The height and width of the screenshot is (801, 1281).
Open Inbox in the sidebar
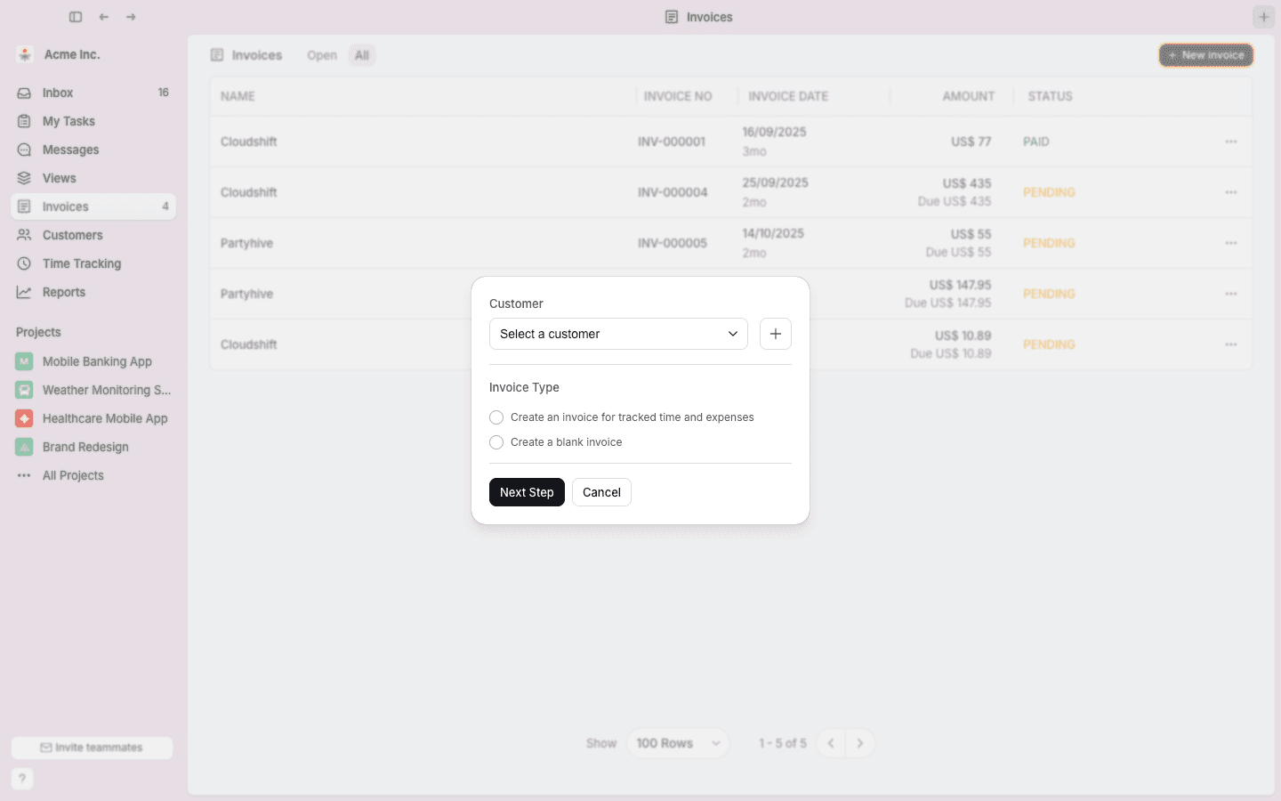93,93
